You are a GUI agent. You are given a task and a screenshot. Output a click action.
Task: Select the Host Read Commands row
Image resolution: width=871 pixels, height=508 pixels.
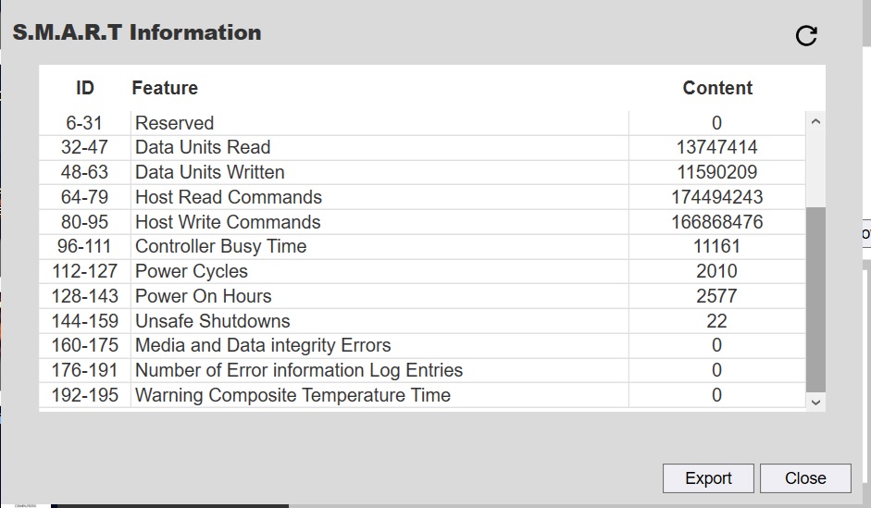pos(422,197)
